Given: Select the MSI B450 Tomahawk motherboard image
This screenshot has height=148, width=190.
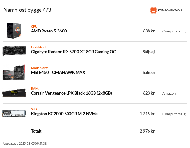Looking at the screenshot, I should 14,72.
